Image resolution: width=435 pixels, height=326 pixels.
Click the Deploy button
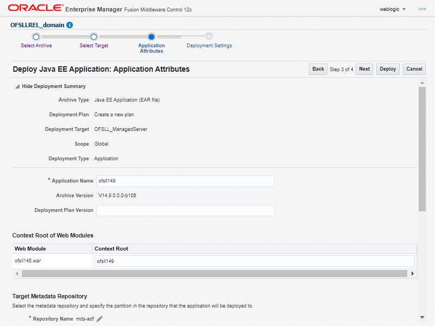click(x=388, y=69)
